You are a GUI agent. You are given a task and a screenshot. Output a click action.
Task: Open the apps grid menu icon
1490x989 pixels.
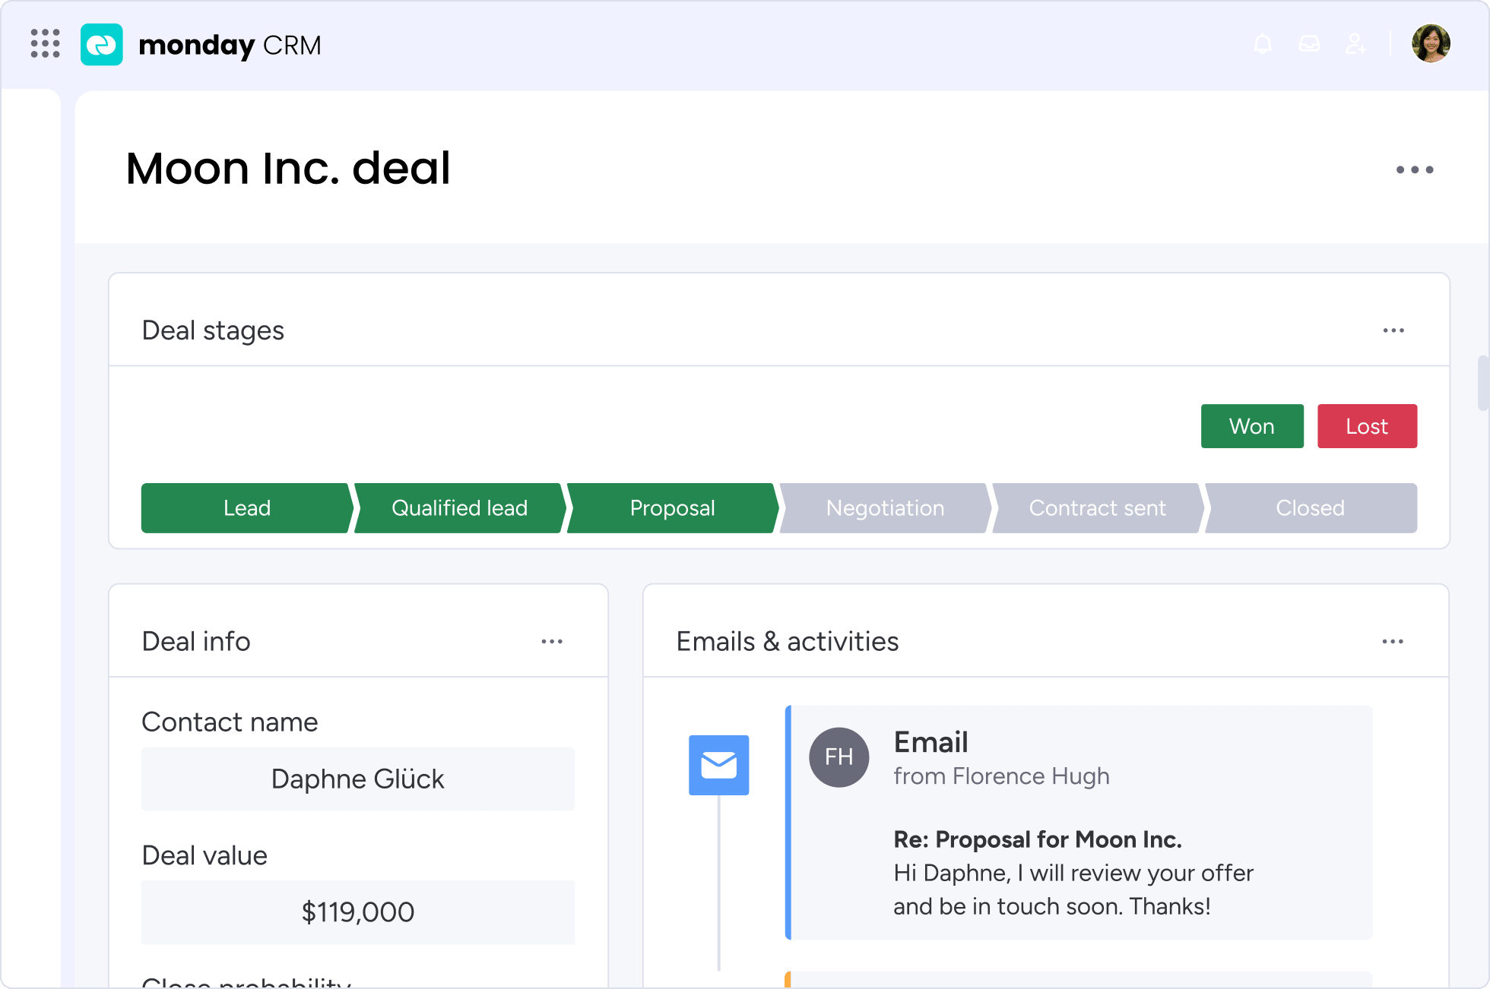click(x=45, y=44)
